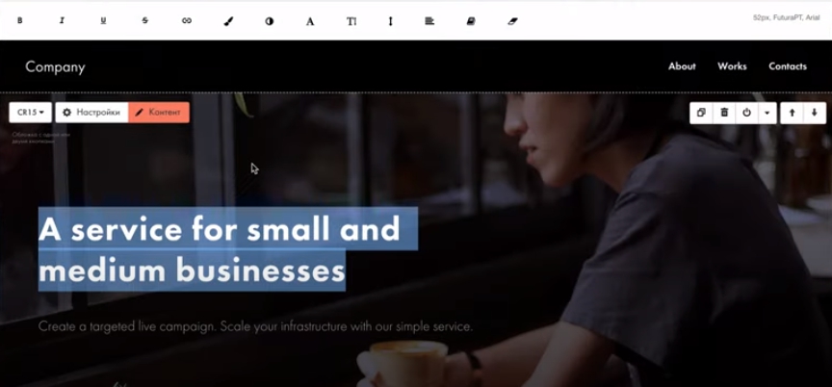This screenshot has height=387, width=832.
Task: Insert a link with the chain icon
Action: pos(186,21)
